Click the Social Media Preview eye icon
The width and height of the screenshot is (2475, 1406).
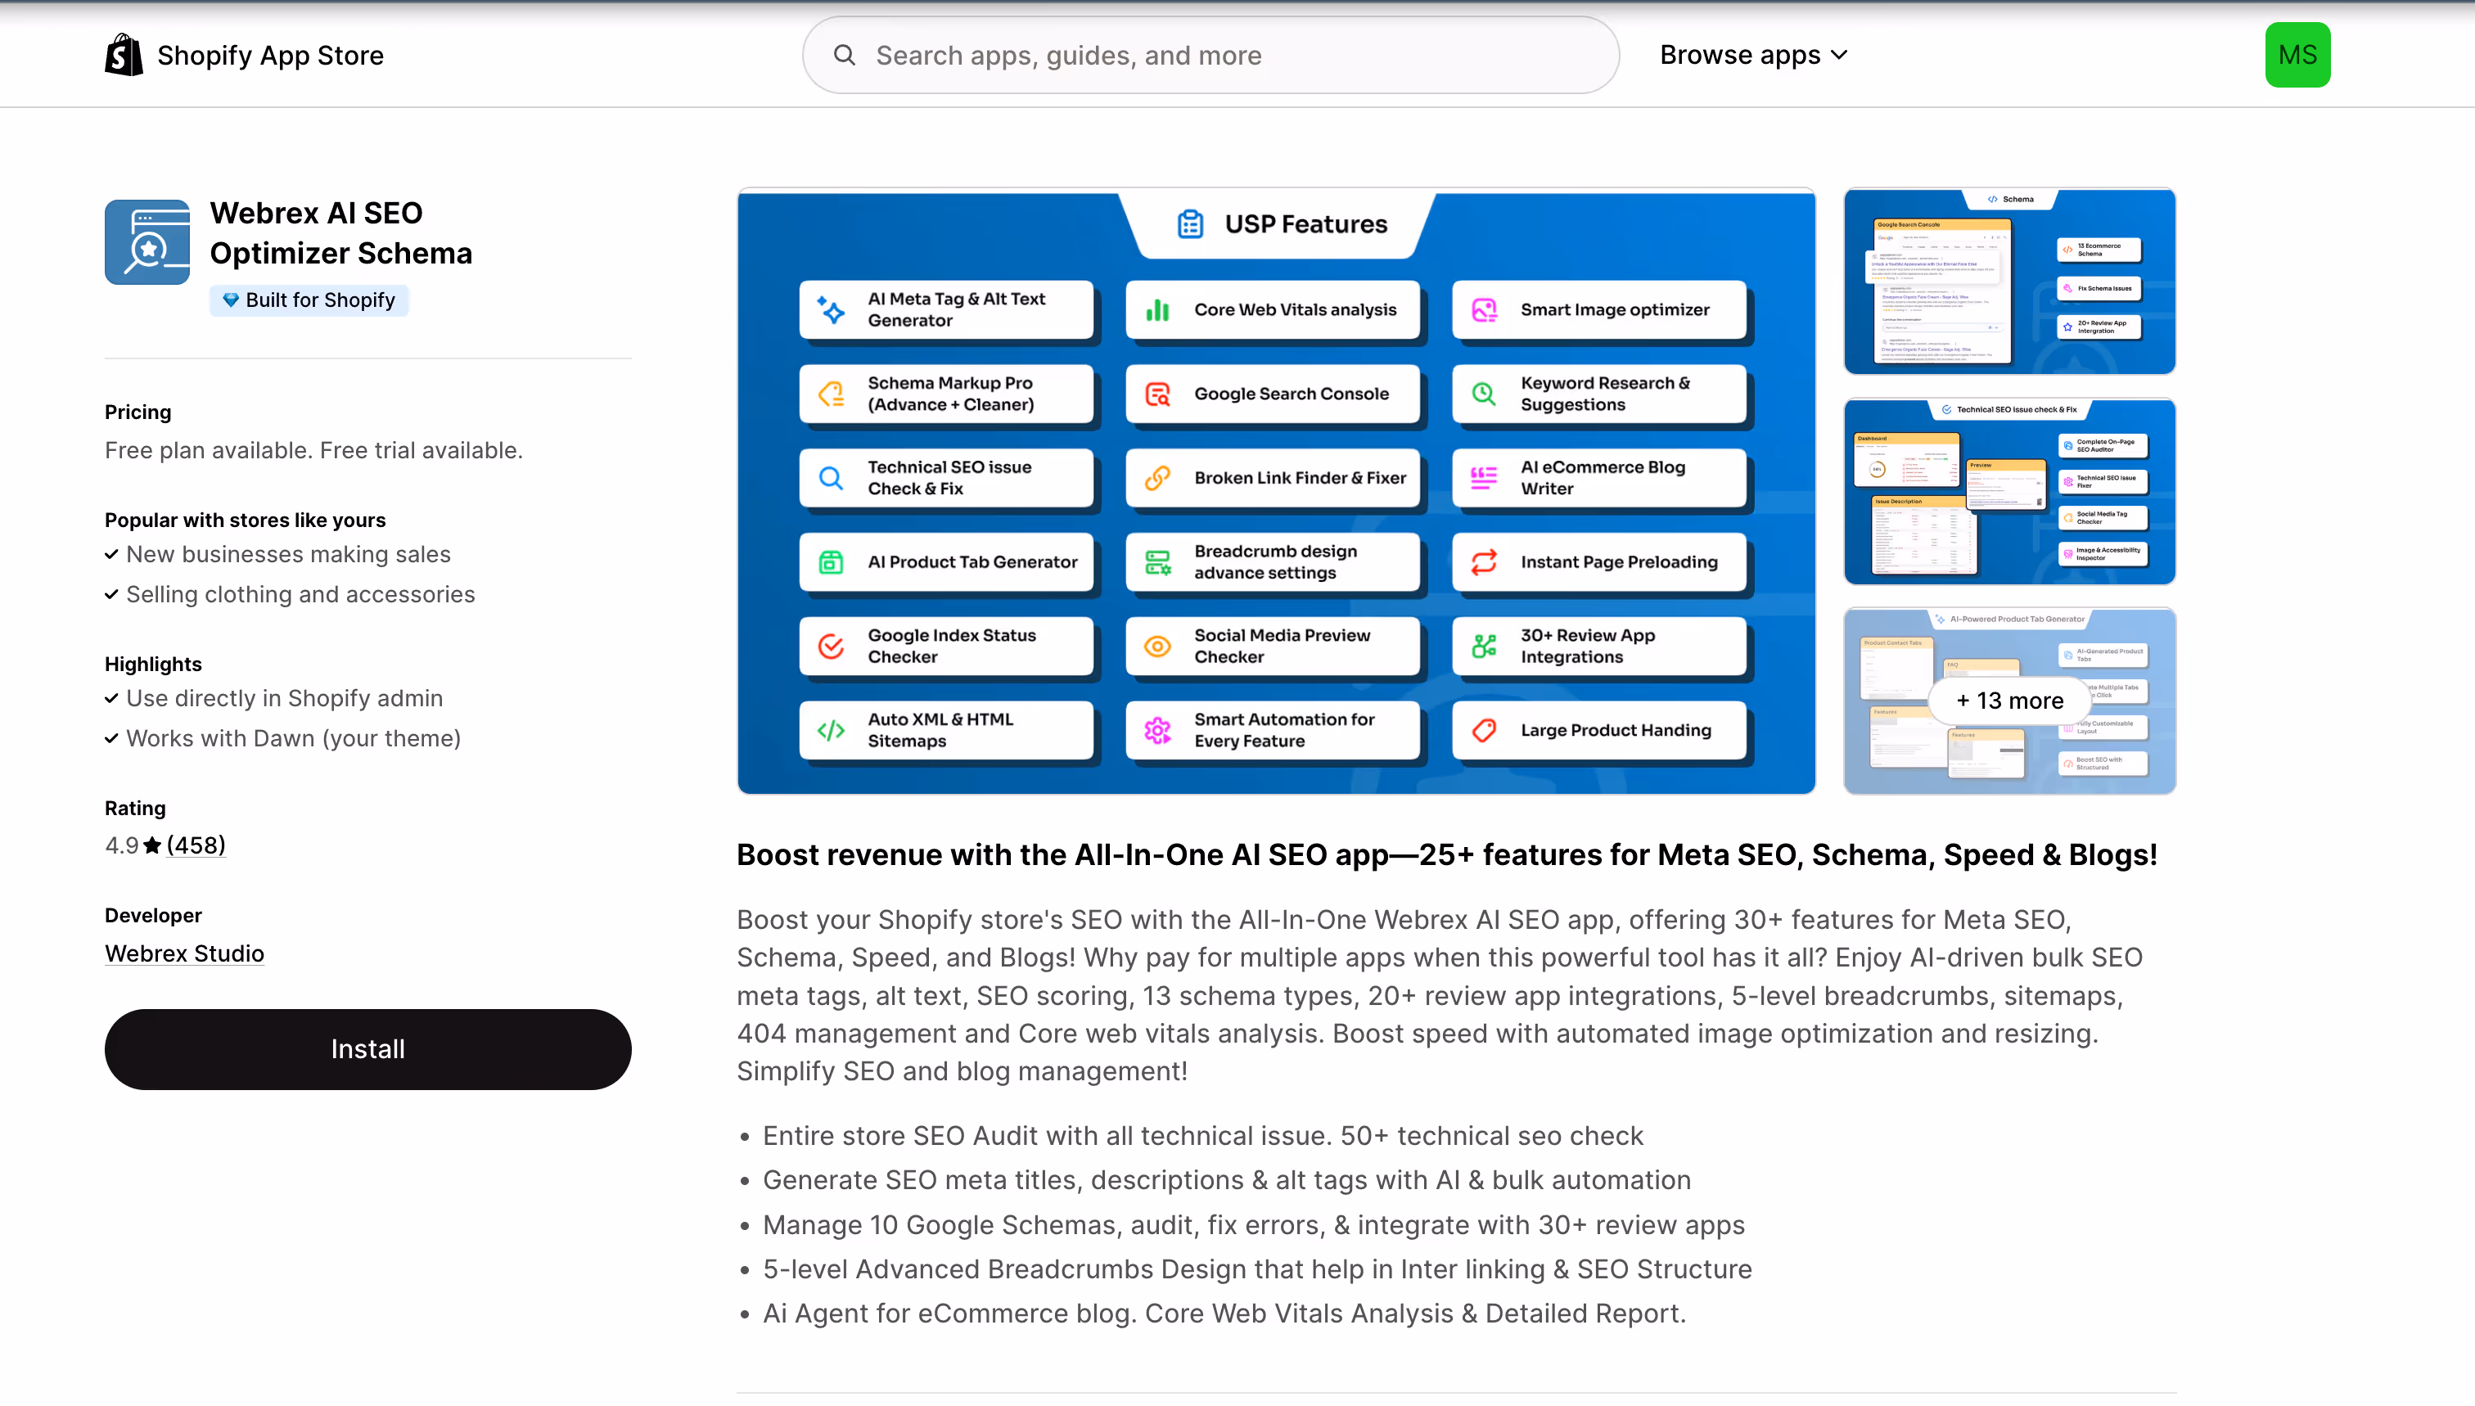1158,646
